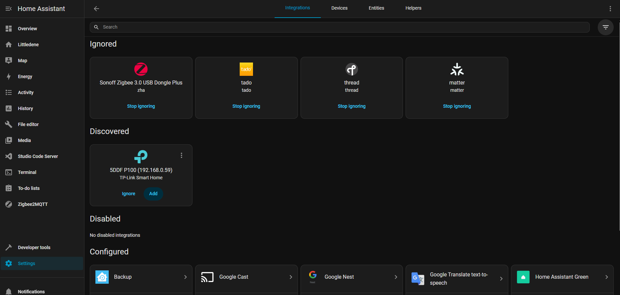Screen dimensions: 620x295
Task: Click the Home Assistant title text
Action: tap(41, 9)
